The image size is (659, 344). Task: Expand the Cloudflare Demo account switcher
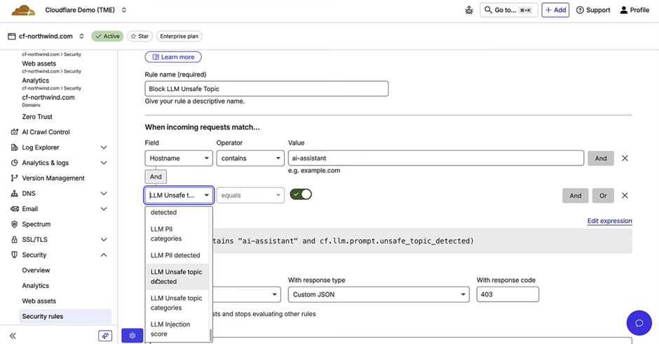(x=124, y=10)
